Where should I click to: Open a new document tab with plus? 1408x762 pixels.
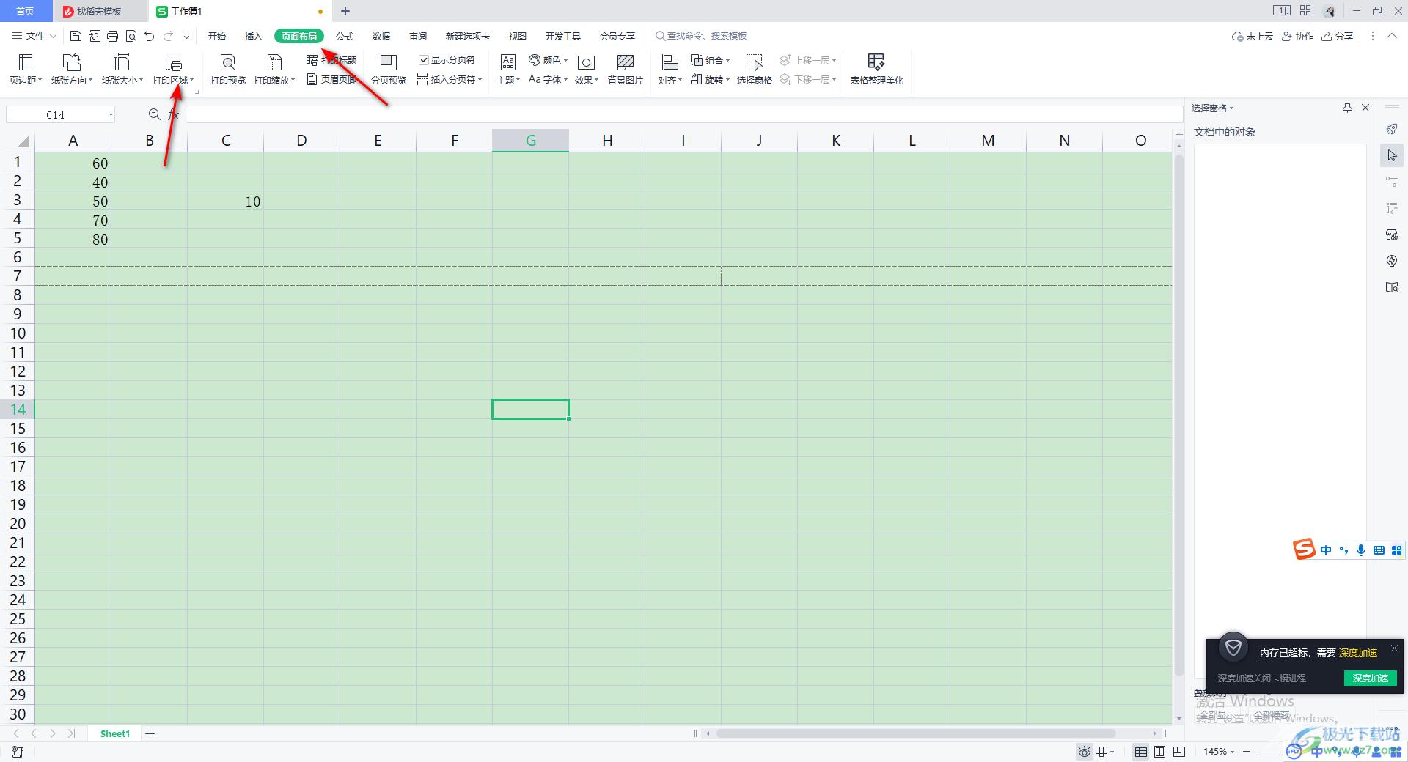[345, 11]
